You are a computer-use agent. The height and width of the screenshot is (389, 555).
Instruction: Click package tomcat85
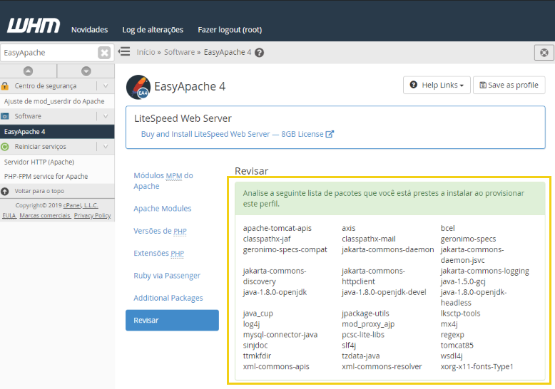(x=457, y=345)
